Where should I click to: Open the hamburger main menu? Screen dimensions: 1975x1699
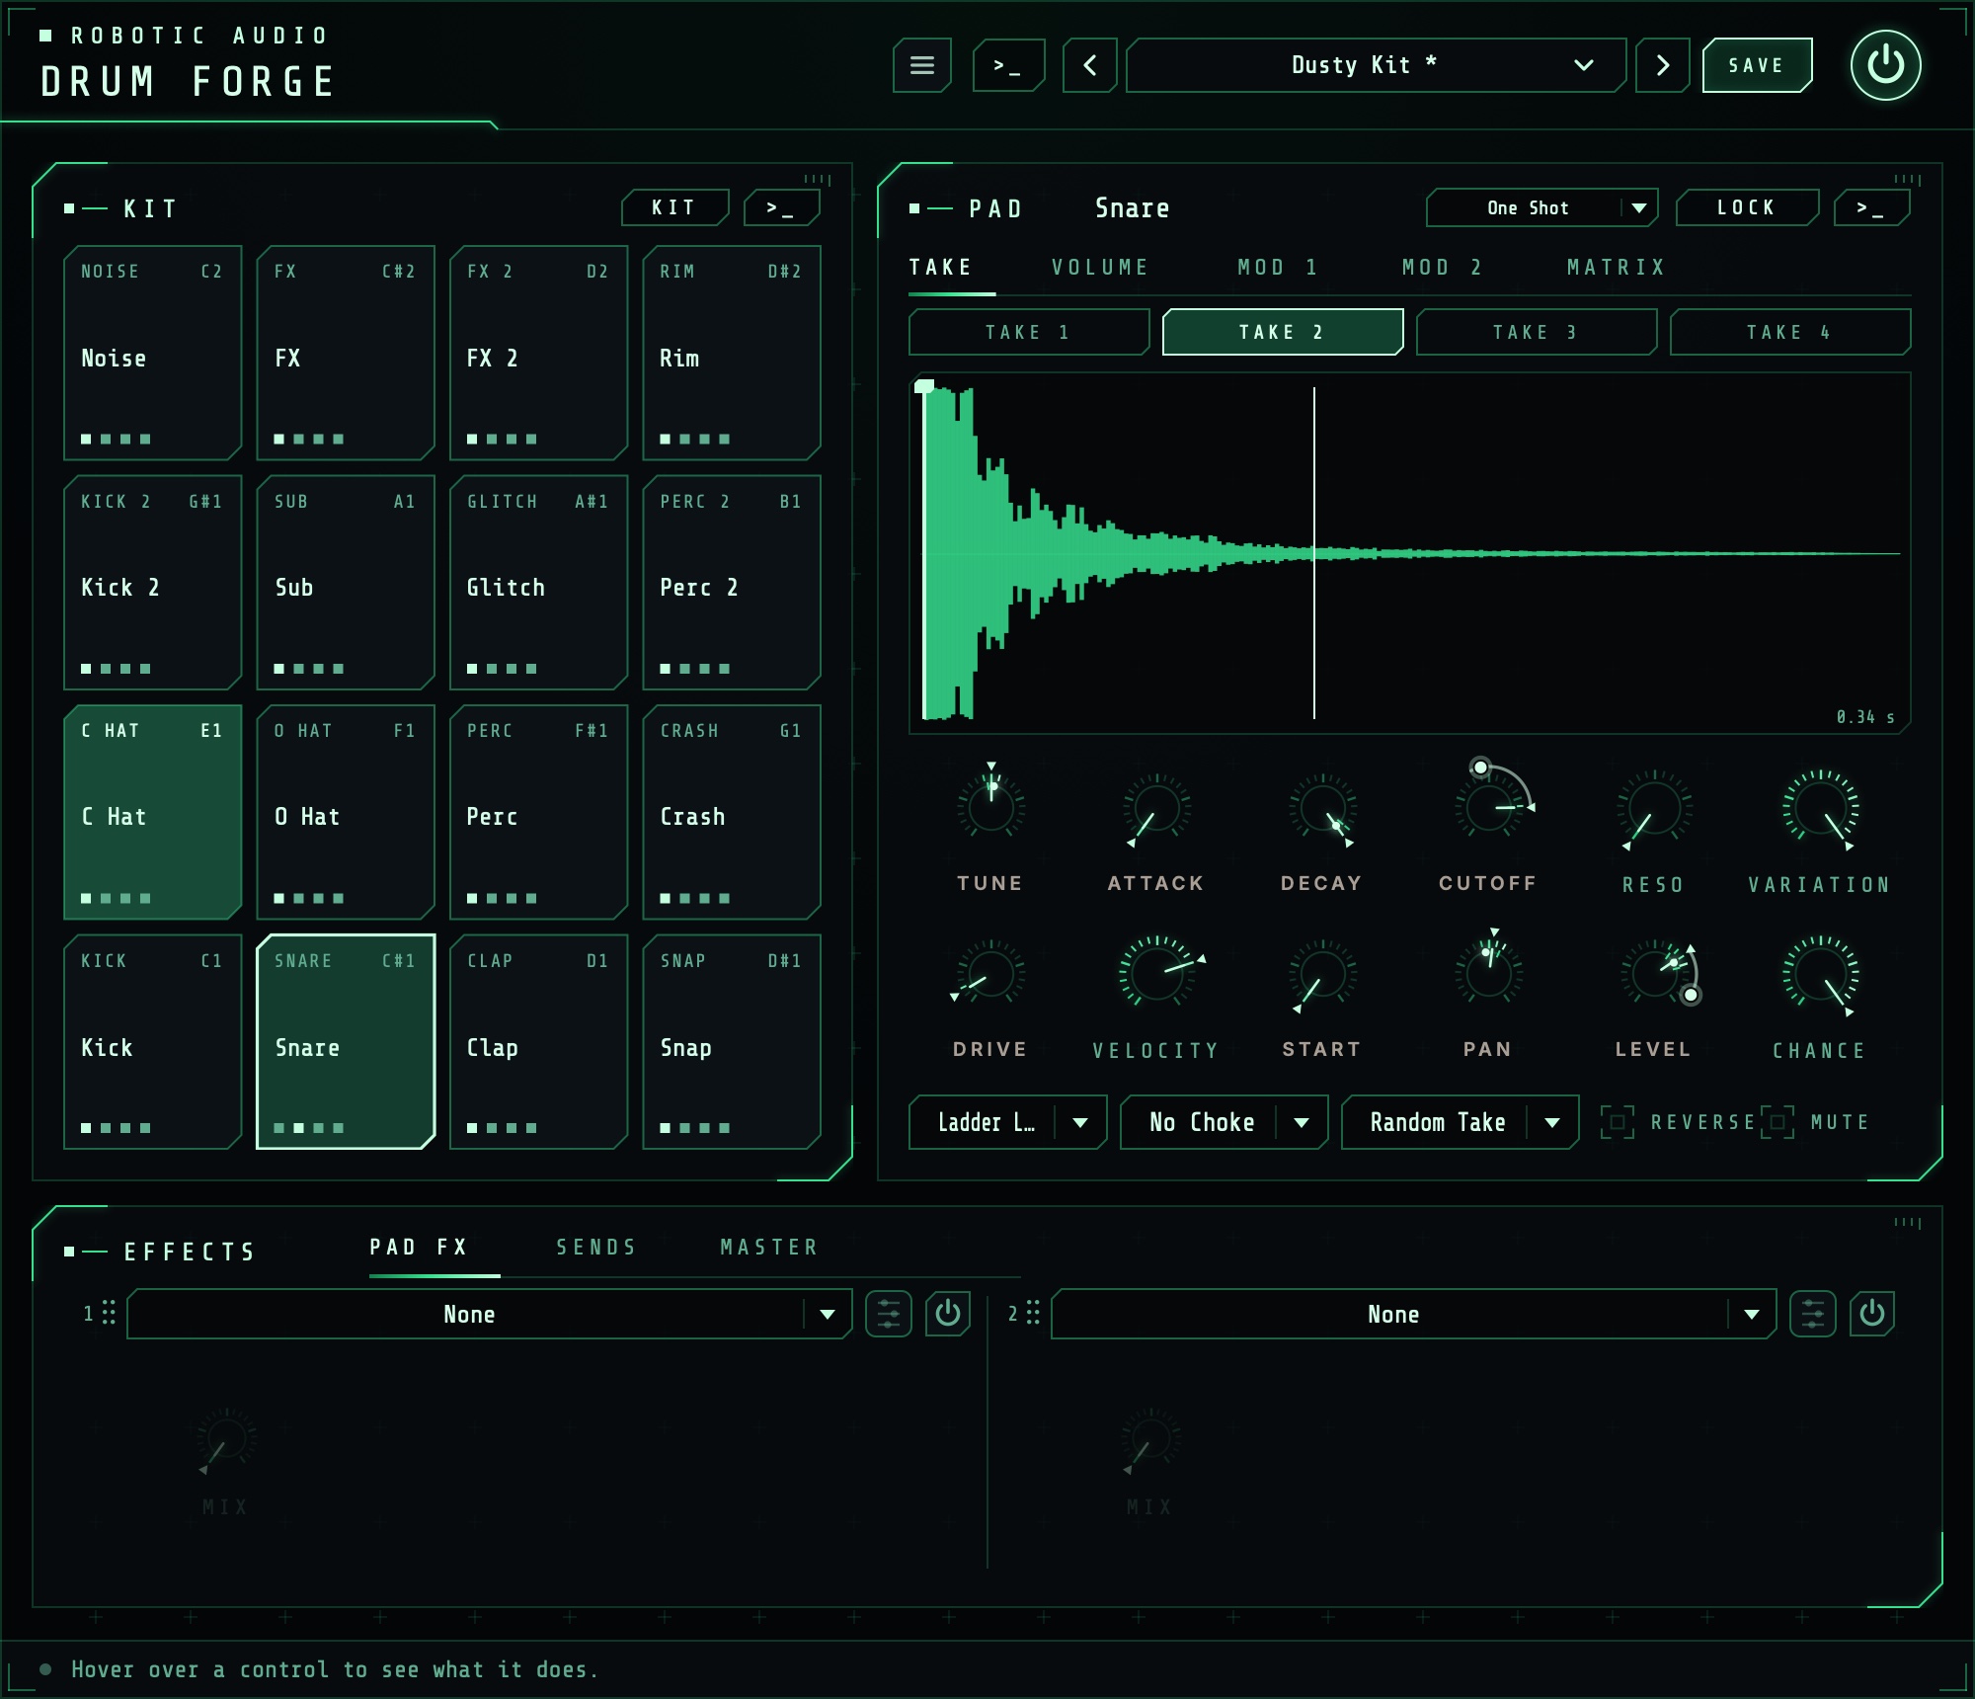[x=921, y=65]
